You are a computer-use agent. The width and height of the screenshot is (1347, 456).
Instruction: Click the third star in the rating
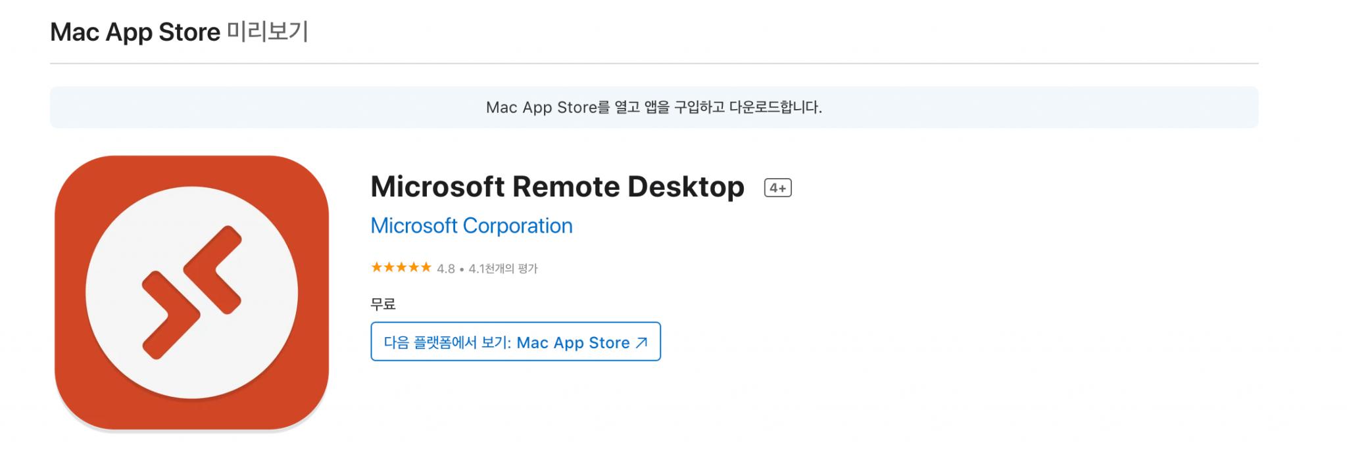click(x=401, y=267)
